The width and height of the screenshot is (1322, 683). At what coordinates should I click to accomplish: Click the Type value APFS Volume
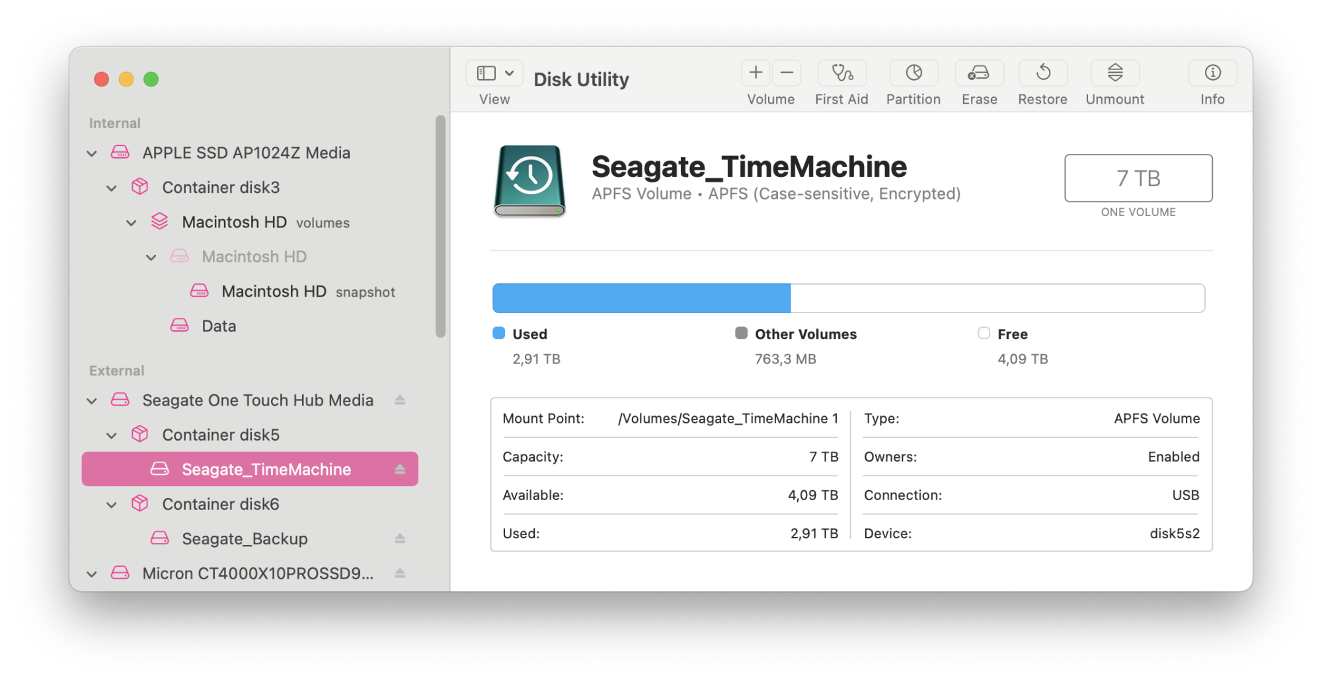tap(1157, 418)
